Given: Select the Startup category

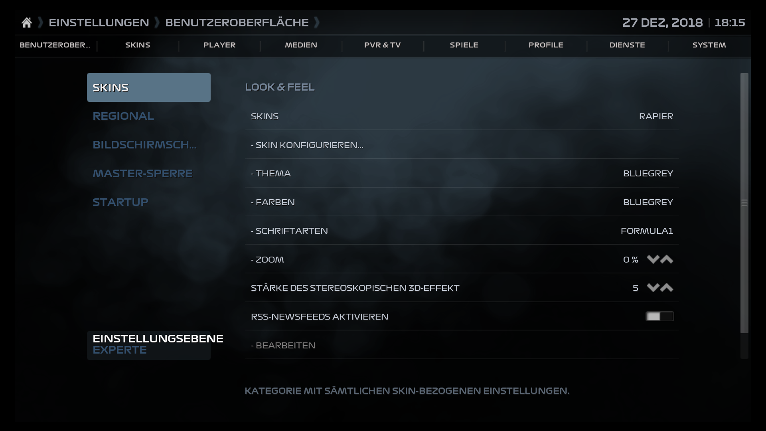Looking at the screenshot, I should (120, 202).
